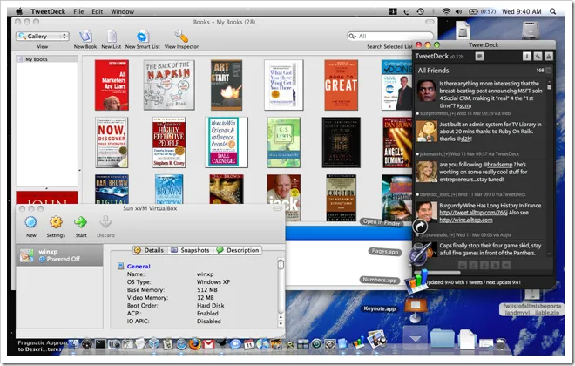Screen dimensions: 575x366
Task: Open Settings gear in VirtualBox toolbar
Action: [56, 222]
